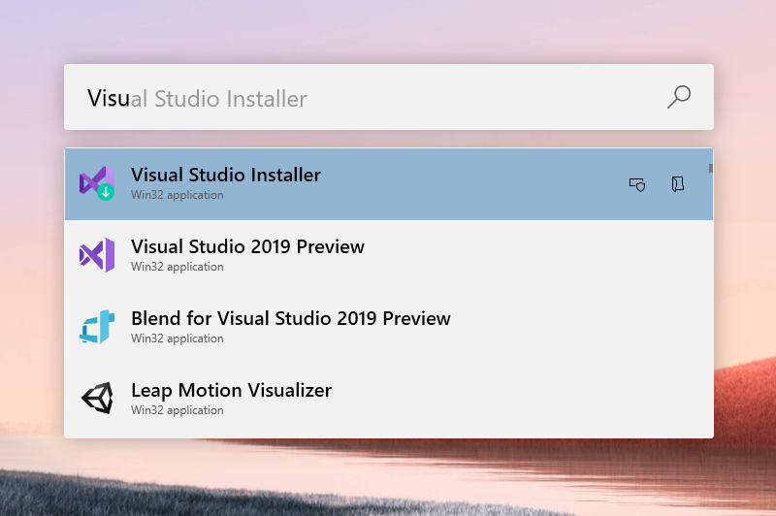The height and width of the screenshot is (516, 776).
Task: Launch Visual Studio 2019 Preview result
Action: (247, 247)
